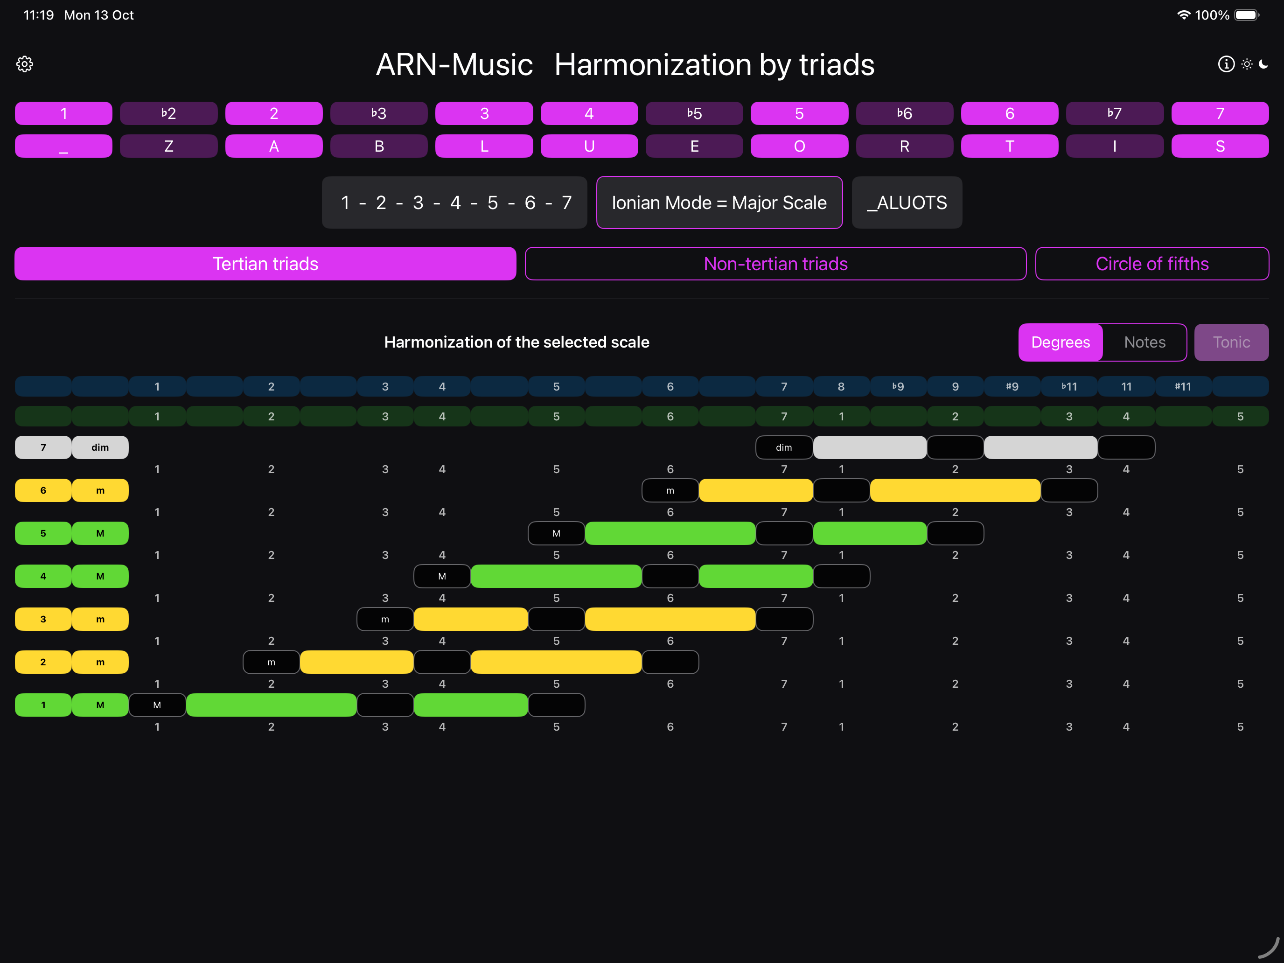Viewport: 1284px width, 963px height.
Task: Select the Notes display option
Action: click(x=1144, y=342)
